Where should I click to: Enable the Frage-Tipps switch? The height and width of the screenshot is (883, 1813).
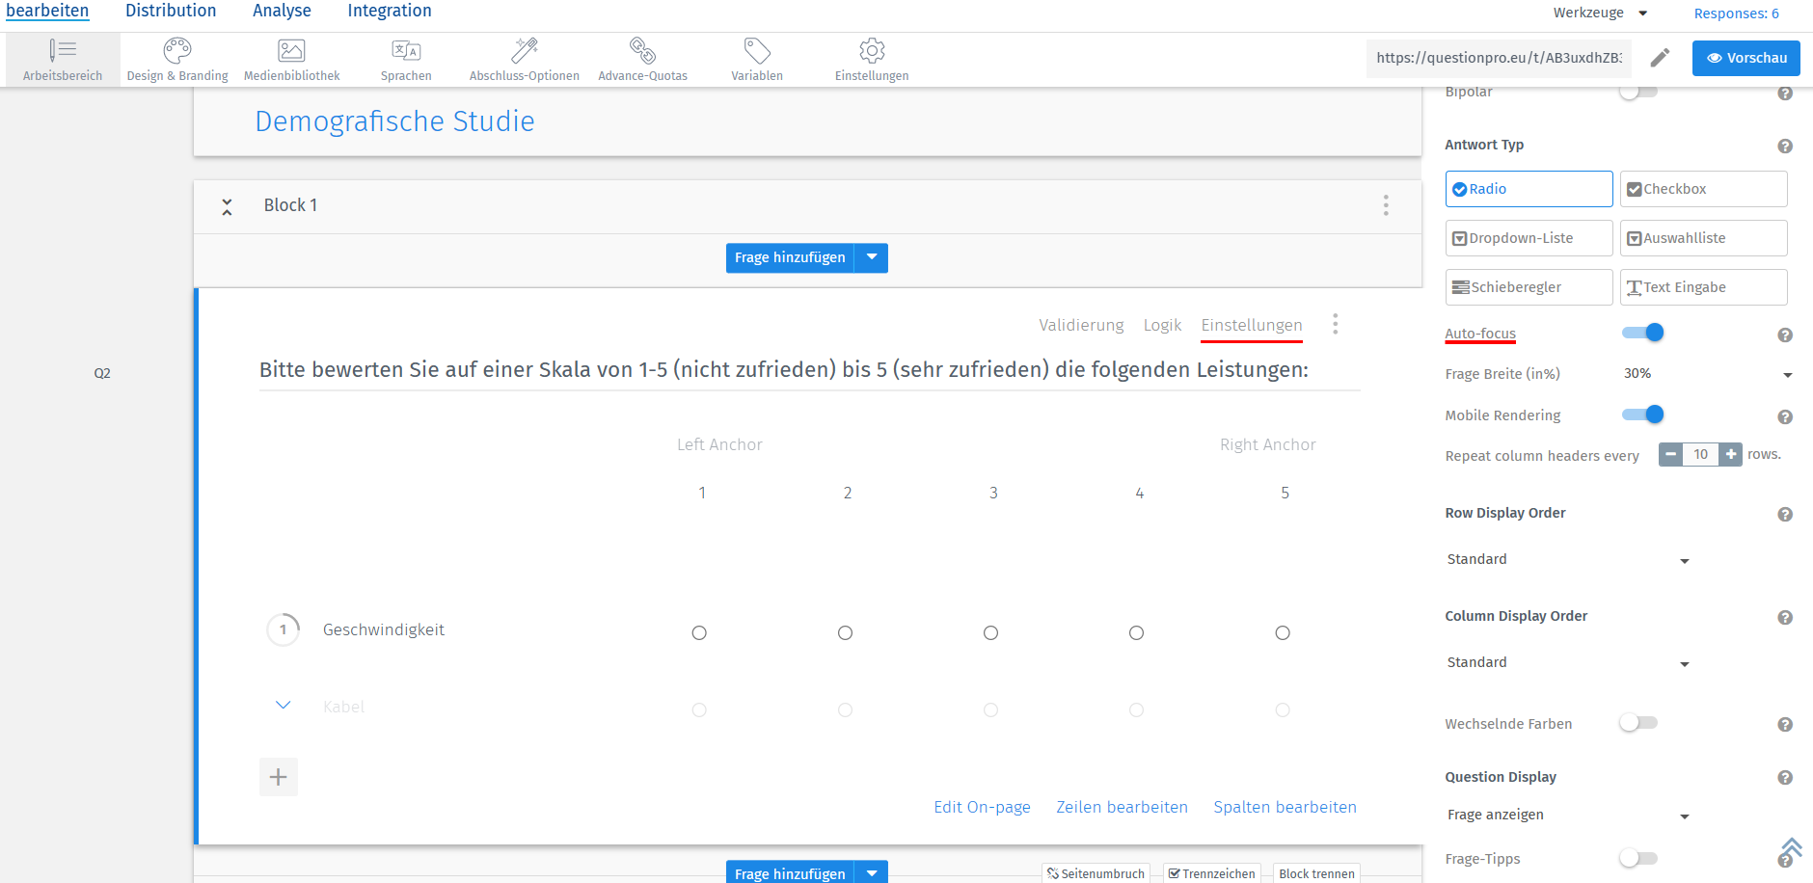1638,858
